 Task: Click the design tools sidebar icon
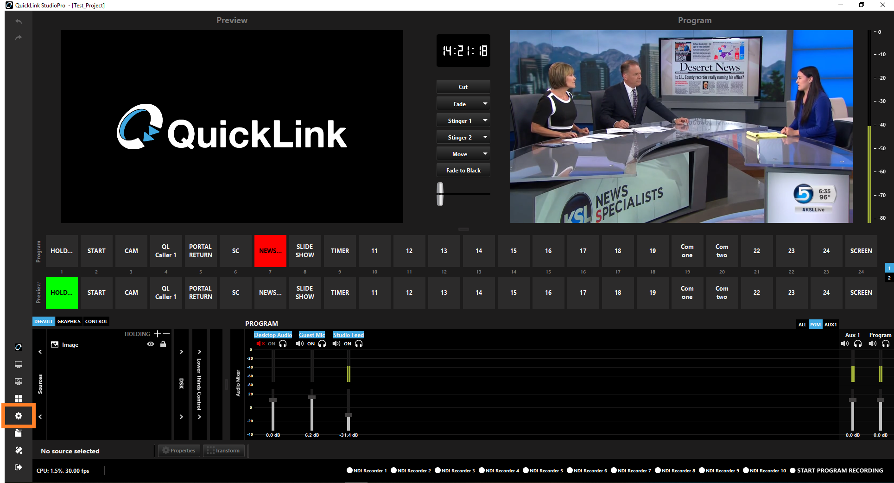[x=19, y=450]
